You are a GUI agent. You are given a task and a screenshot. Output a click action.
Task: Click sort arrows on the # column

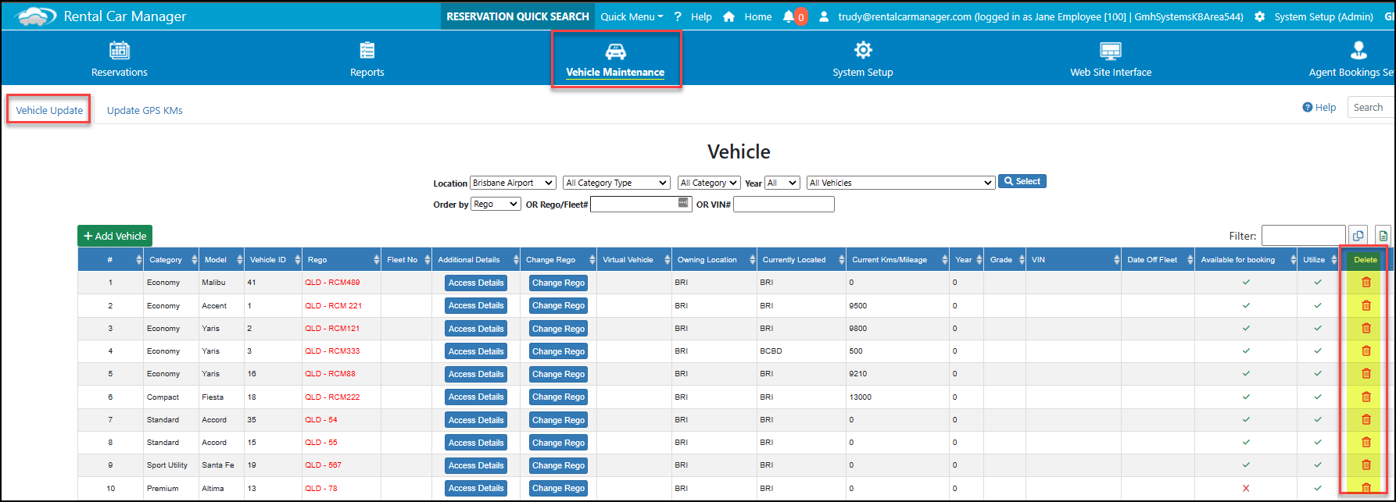coord(138,260)
